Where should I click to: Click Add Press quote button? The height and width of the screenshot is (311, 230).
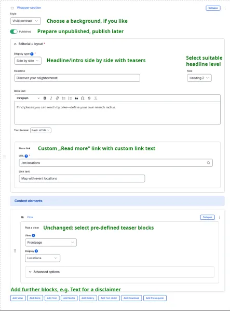[x=155, y=298]
